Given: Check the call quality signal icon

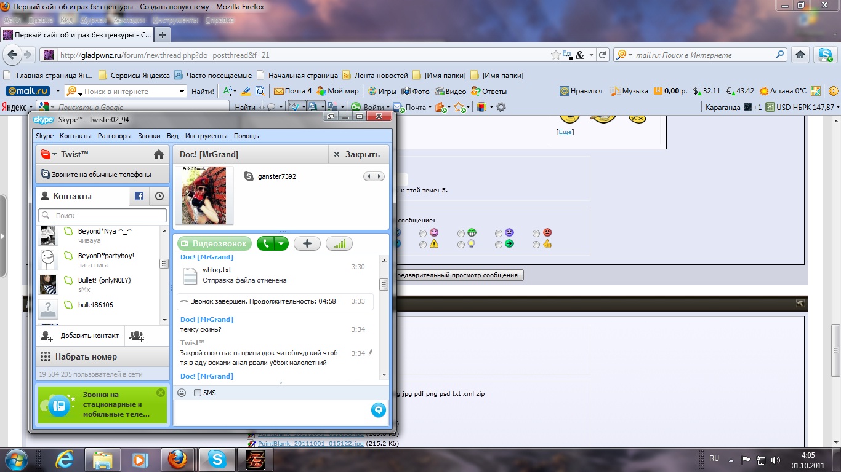Looking at the screenshot, I should [x=339, y=244].
